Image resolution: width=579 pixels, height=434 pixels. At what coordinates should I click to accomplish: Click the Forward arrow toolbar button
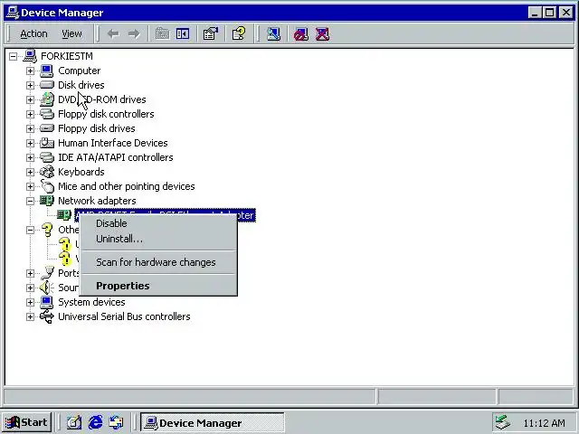pyautogui.click(x=134, y=34)
